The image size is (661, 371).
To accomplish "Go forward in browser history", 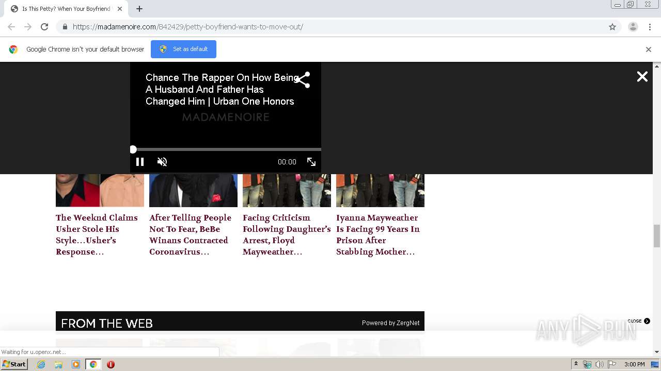I will coord(28,27).
